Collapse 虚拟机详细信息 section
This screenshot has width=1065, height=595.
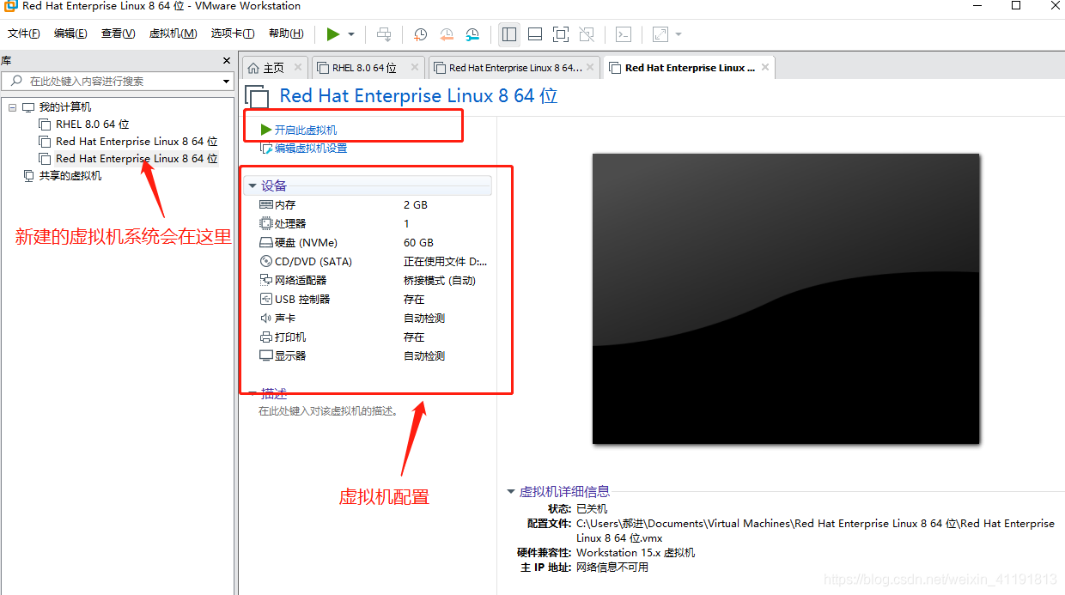(511, 492)
